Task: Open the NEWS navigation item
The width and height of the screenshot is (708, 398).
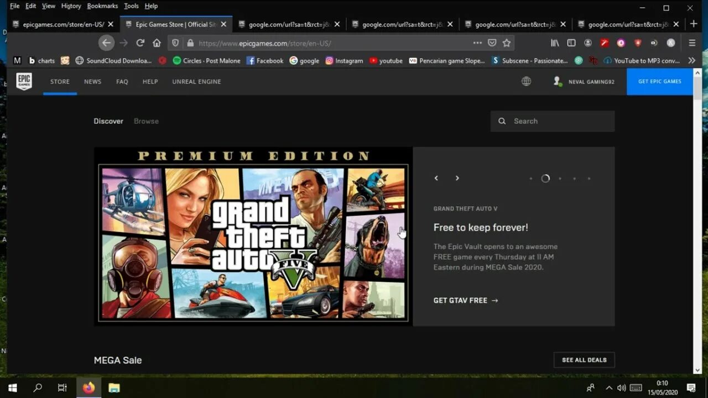Action: (x=92, y=81)
